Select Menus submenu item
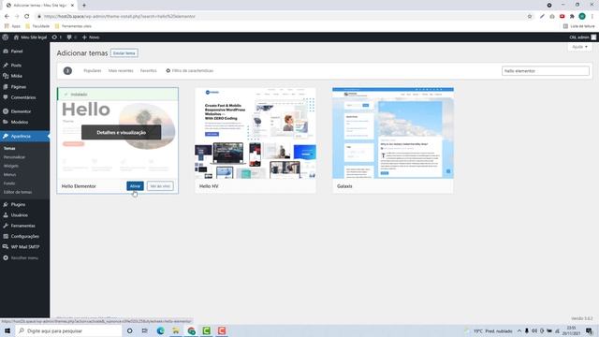Screen dimensions: 599x337 10,175
